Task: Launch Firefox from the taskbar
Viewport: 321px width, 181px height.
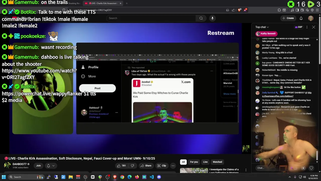Action: [x=137, y=177]
